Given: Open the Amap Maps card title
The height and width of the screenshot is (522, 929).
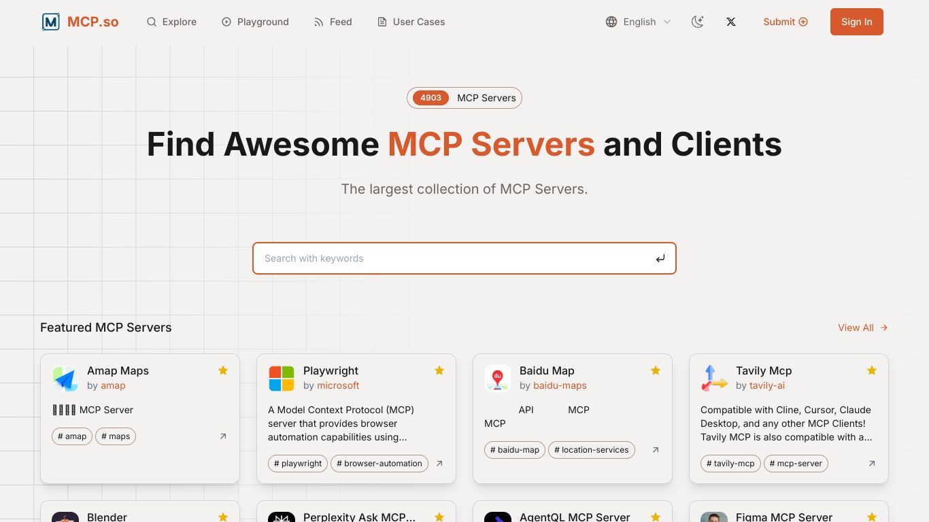Looking at the screenshot, I should pos(118,370).
